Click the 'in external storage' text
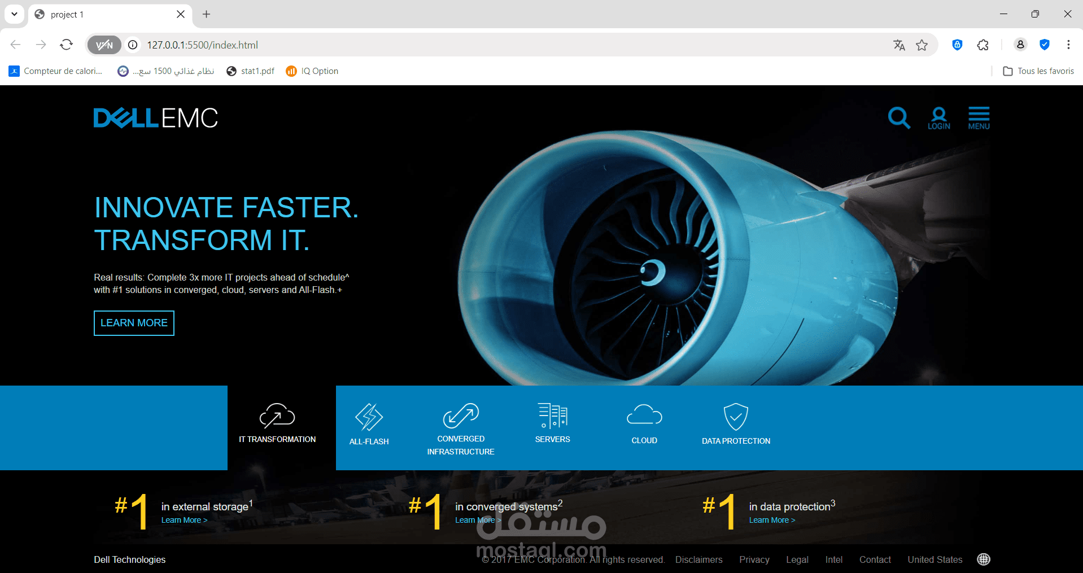1083x573 pixels. click(x=204, y=507)
